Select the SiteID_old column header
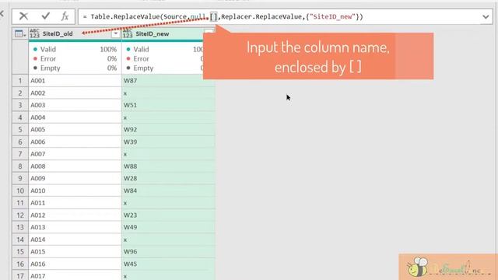This screenshot has height=280, width=498. [75, 33]
